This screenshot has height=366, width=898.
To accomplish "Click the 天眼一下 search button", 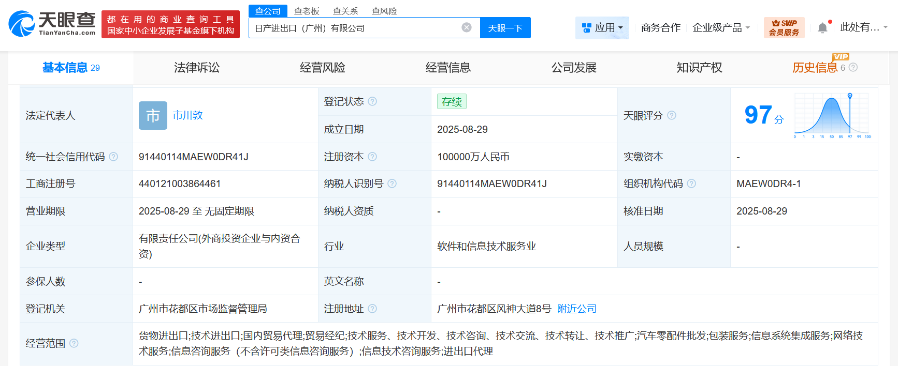I will coord(505,27).
